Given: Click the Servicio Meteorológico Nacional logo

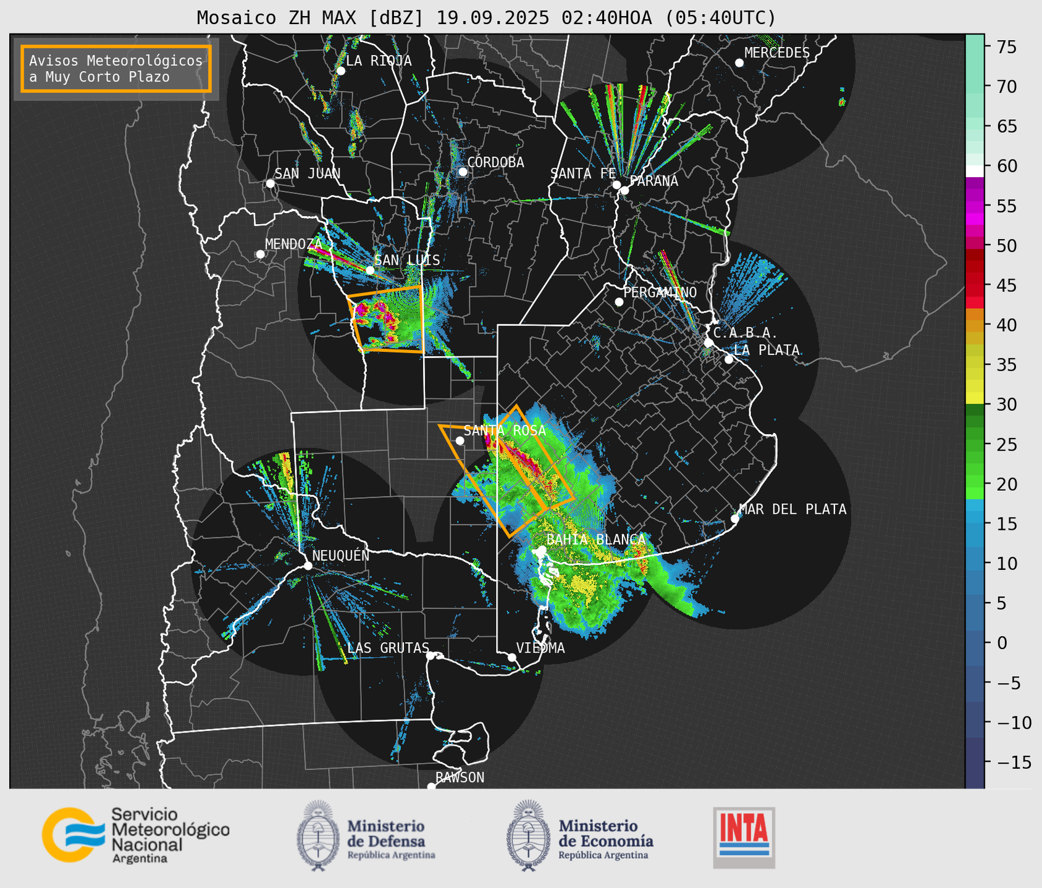Looking at the screenshot, I should point(135,835).
